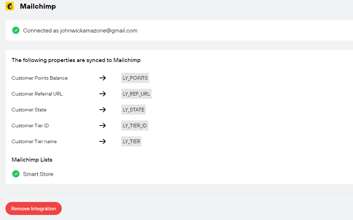This screenshot has height=220, width=353.
Task: Click the Customer Points Balance label
Action: (x=40, y=78)
